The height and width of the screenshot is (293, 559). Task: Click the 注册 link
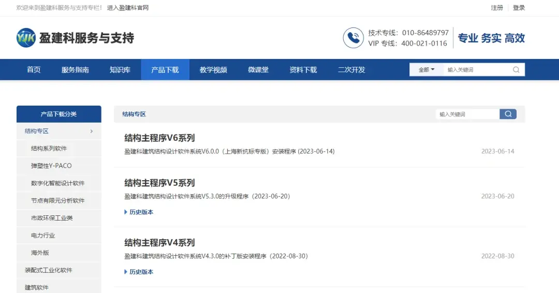coord(497,8)
